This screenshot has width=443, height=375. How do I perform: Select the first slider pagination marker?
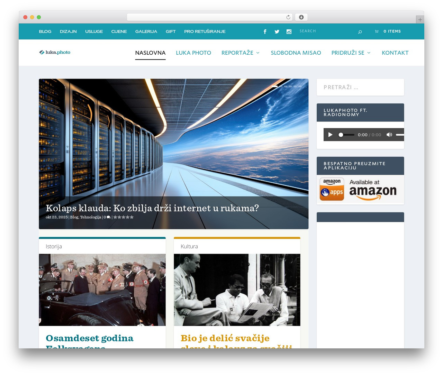point(275,86)
